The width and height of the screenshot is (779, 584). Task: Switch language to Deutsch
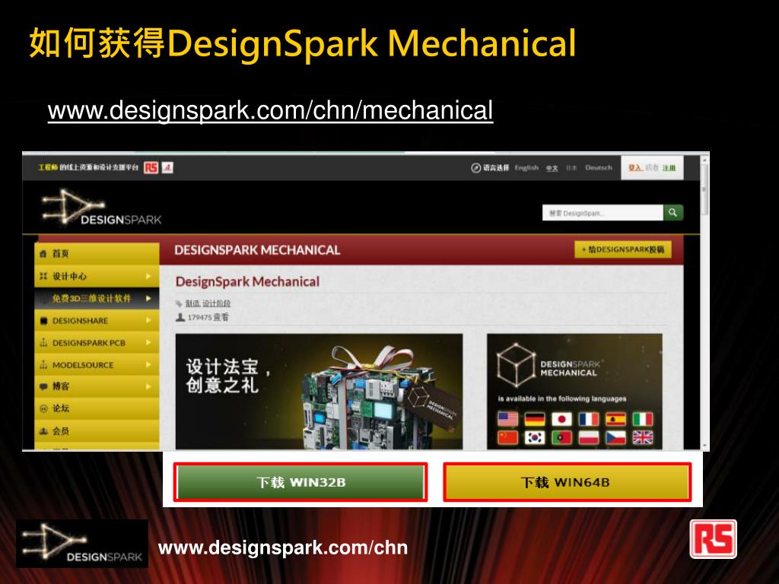point(599,168)
